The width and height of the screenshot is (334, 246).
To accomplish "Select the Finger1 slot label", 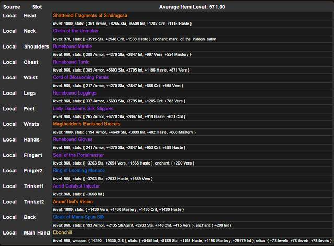I will 33,155.
